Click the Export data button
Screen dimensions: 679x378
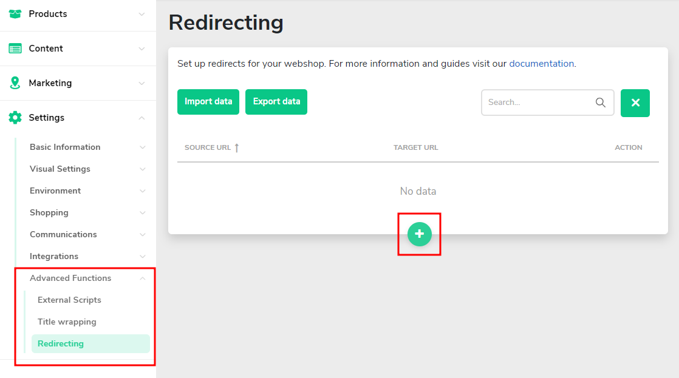click(x=276, y=102)
